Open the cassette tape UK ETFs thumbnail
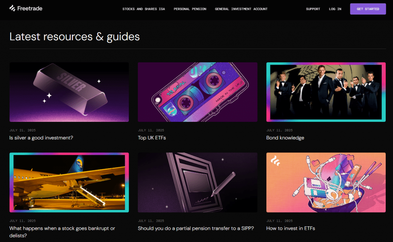This screenshot has height=242, width=393. [x=198, y=92]
